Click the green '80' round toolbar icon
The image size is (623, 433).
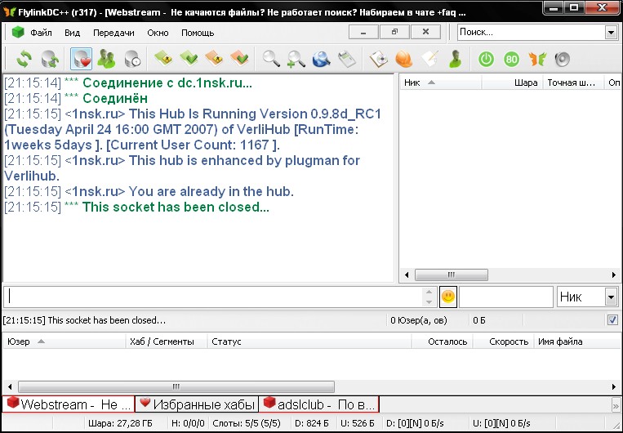(x=511, y=59)
